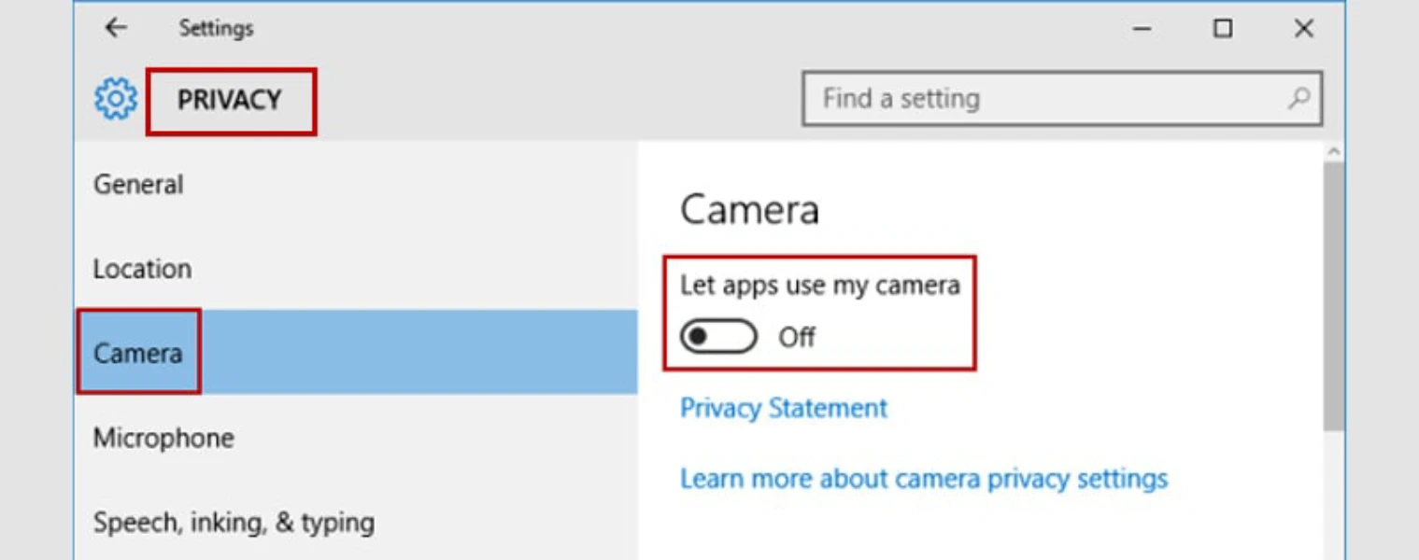Image resolution: width=1419 pixels, height=560 pixels.
Task: Click Learn more about camera privacy settings
Action: coord(923,479)
